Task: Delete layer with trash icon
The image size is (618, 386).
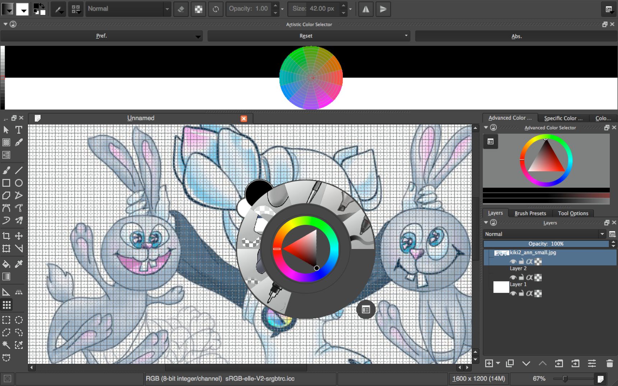Action: [x=609, y=363]
